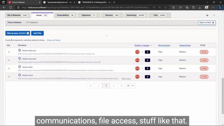Switch to Bill of Materials tab
Screen dimensions: 224x126
[17, 15]
